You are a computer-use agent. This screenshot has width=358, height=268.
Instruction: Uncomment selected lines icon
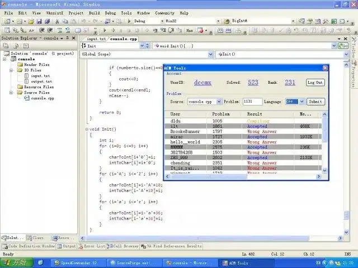tap(68, 30)
